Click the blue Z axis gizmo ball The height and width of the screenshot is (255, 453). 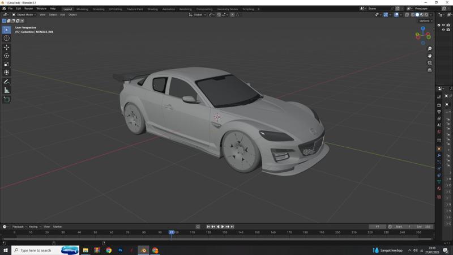(423, 28)
